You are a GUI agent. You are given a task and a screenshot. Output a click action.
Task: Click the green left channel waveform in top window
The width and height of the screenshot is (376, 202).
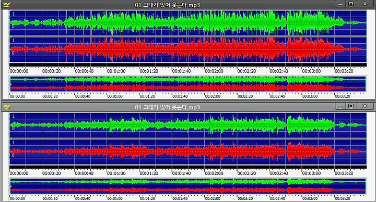188,23
